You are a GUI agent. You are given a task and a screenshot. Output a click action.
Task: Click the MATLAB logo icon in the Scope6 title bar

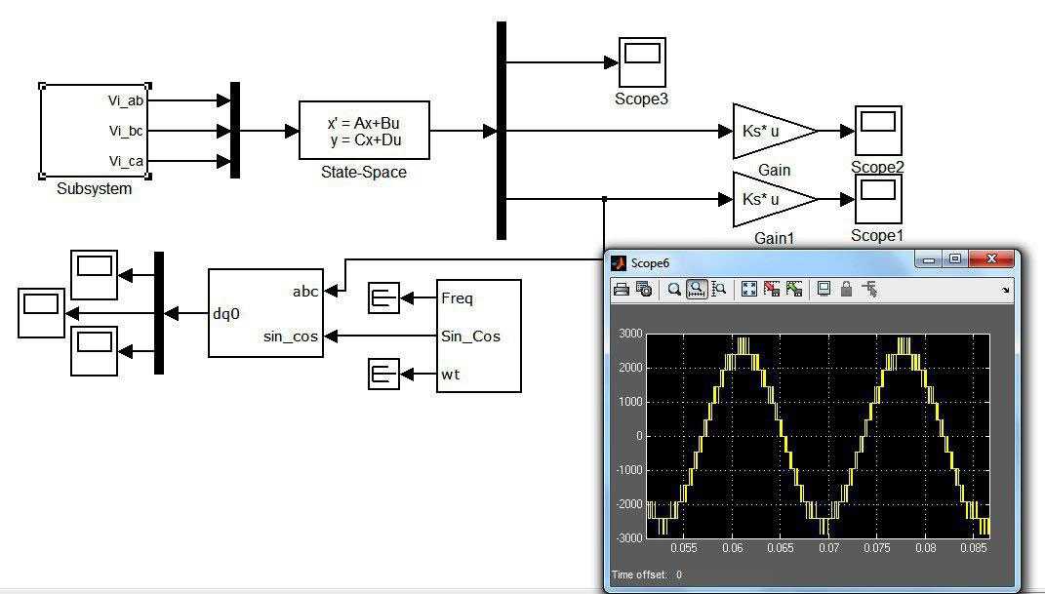point(620,263)
